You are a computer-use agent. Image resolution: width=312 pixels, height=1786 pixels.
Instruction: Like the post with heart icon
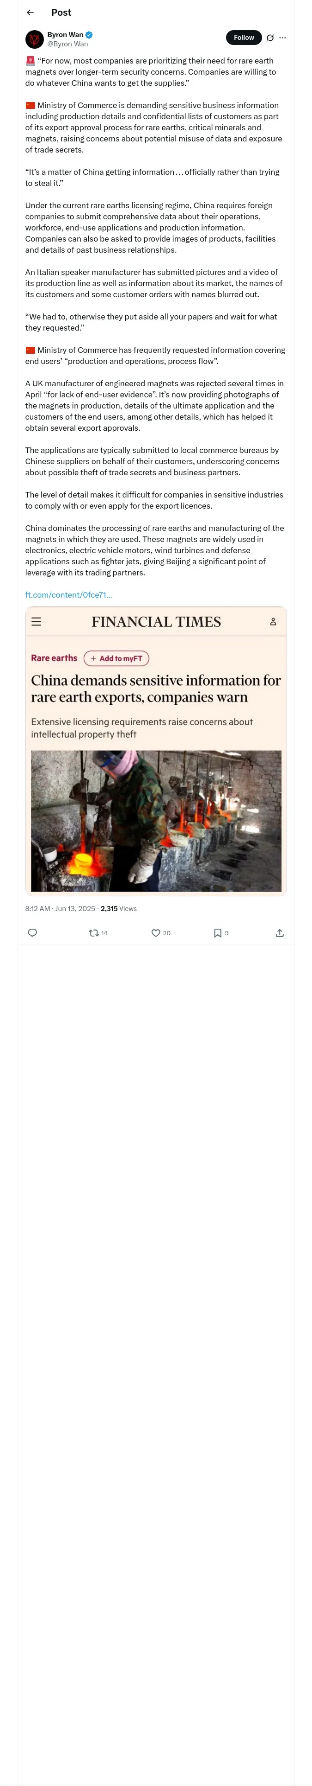[161, 933]
